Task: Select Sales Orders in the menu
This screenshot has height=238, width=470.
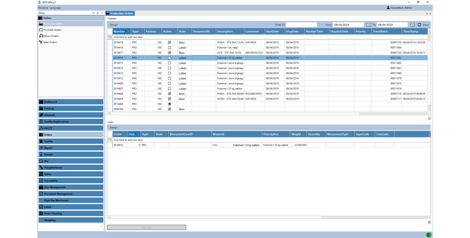Action: click(x=50, y=42)
